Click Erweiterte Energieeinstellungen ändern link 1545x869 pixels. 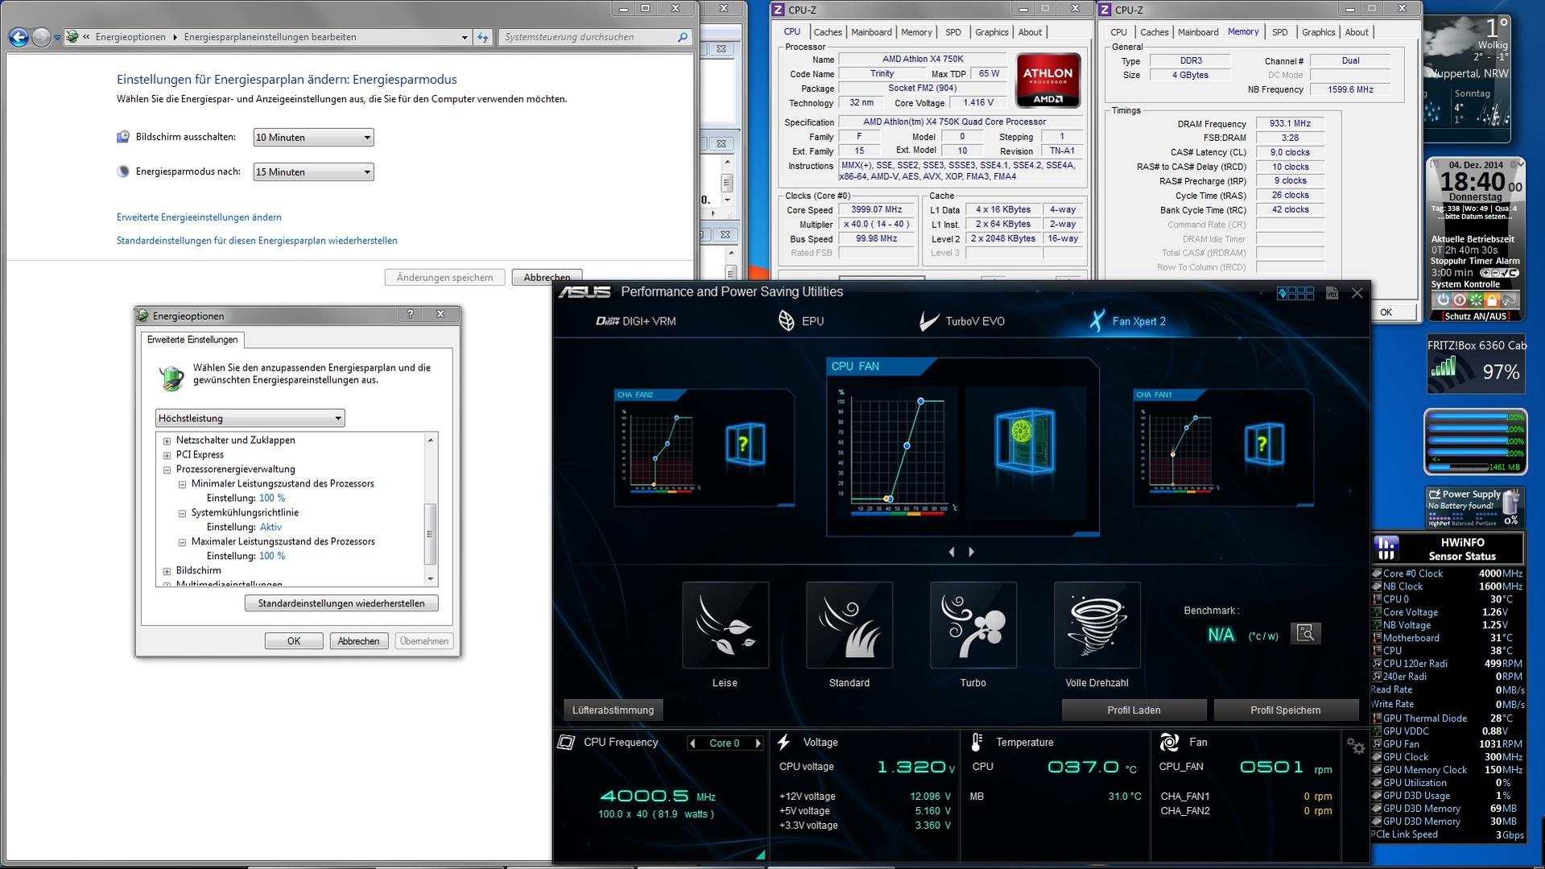(x=199, y=217)
